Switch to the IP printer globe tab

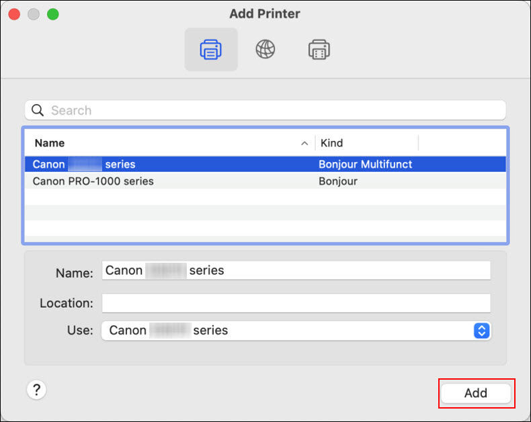click(265, 50)
